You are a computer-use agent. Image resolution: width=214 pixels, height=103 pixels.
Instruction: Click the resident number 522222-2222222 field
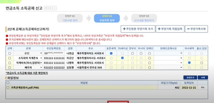pyautogui.click(x=54, y=67)
